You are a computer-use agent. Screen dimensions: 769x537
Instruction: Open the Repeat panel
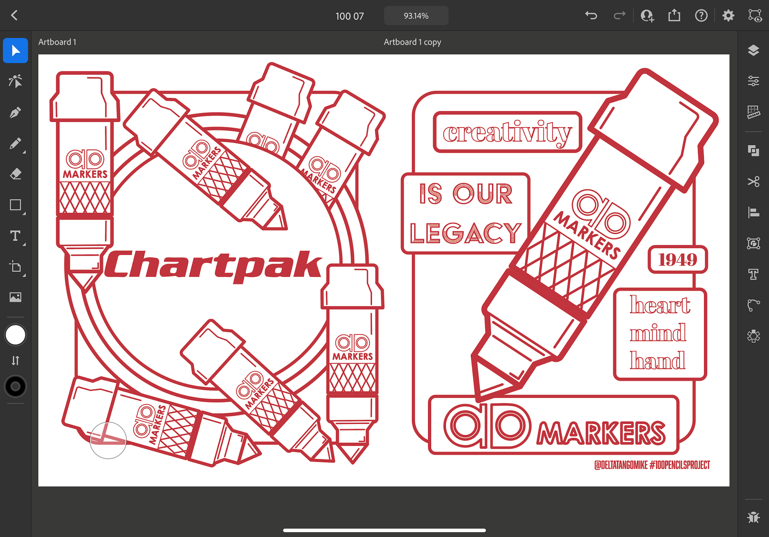753,336
